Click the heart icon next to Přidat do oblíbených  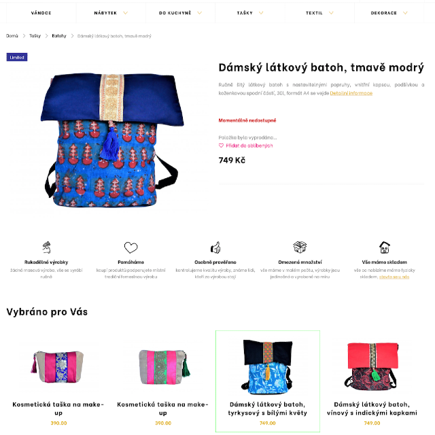[221, 145]
